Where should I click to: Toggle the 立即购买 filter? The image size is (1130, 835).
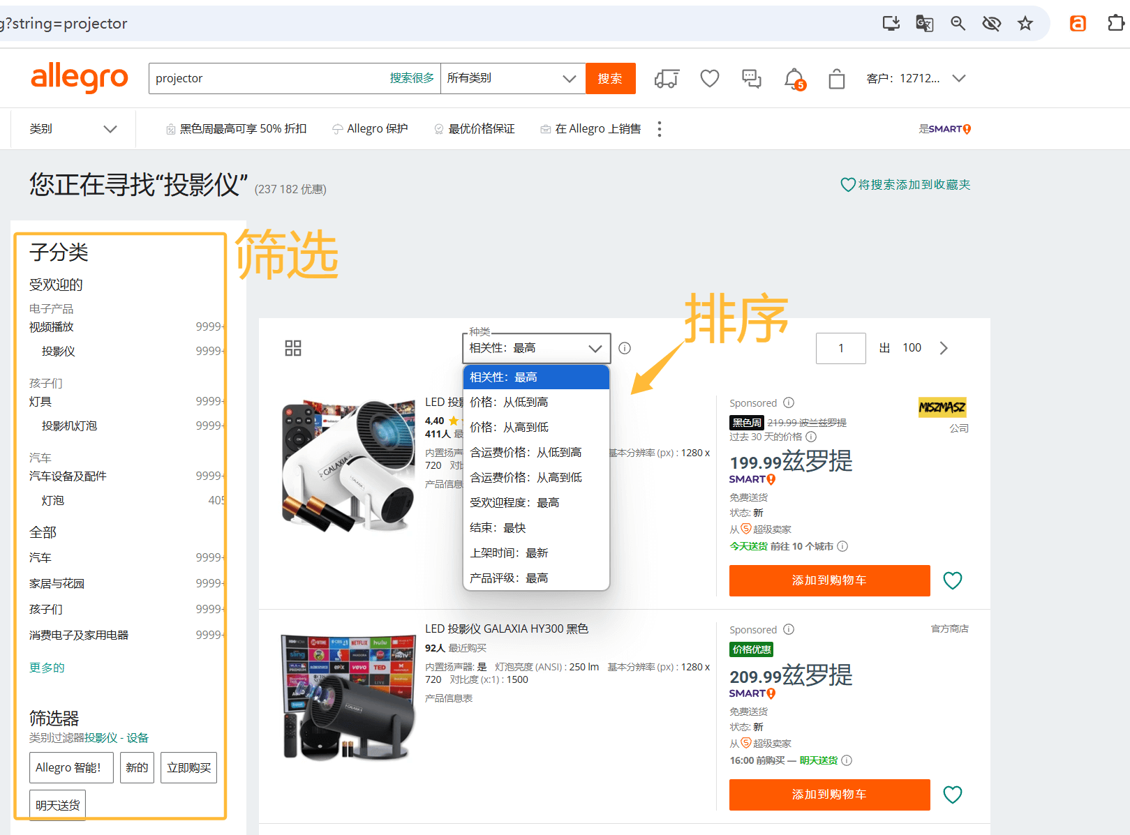click(x=188, y=768)
